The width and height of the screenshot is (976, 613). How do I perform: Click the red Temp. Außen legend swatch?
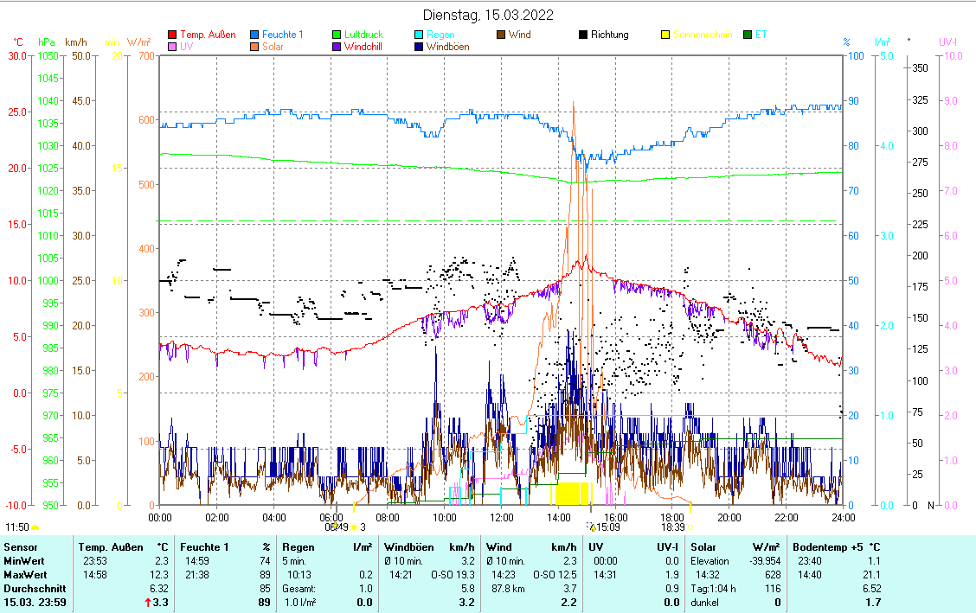click(172, 35)
